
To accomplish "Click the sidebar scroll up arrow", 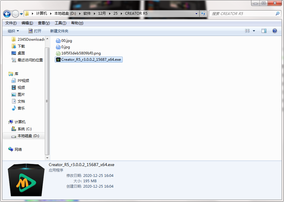I will [x=47, y=39].
